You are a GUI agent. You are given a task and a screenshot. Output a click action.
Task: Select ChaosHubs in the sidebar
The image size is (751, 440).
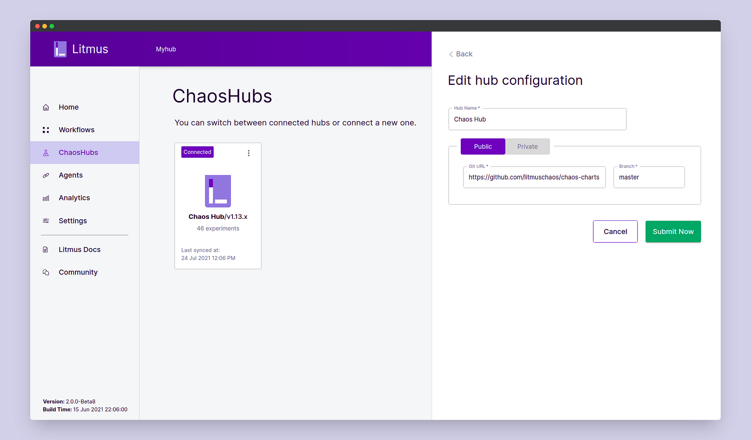(x=84, y=152)
